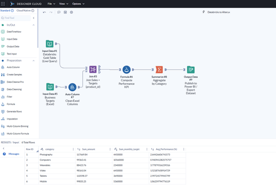Click the output anchor of Summarize #8
Image resolution: width=276 pixels, height=185 pixels.
(166, 70)
